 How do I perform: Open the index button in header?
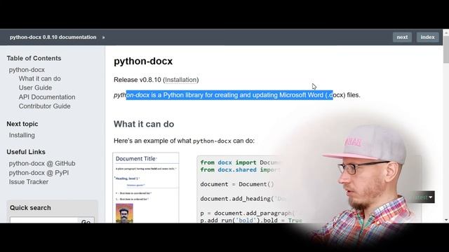[x=427, y=37]
